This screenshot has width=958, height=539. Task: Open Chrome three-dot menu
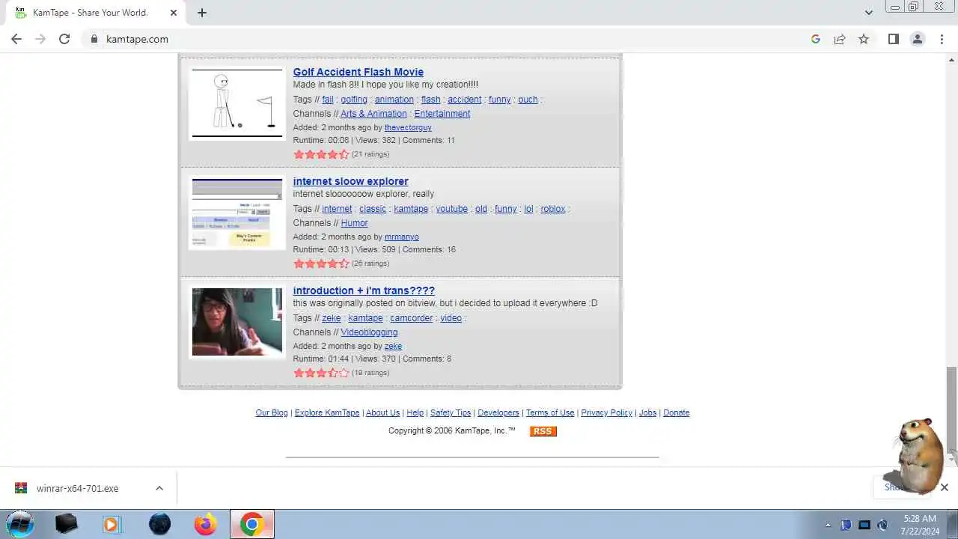click(942, 39)
